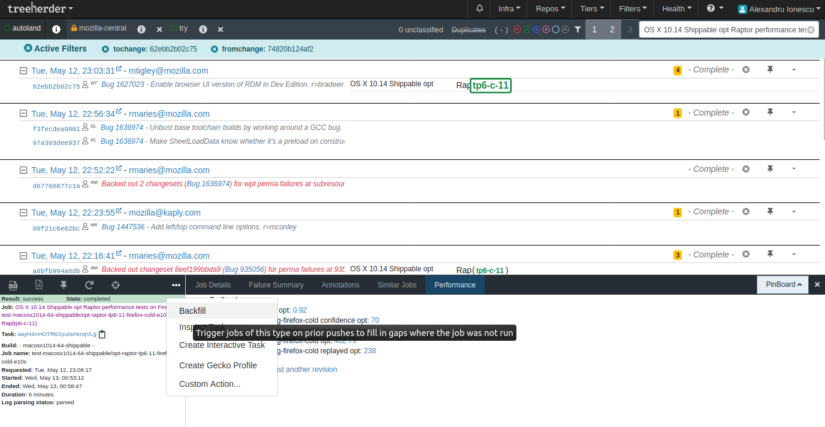Toggle the pink usercancel results filter
Viewport: 825px width, 427px height.
point(546,29)
